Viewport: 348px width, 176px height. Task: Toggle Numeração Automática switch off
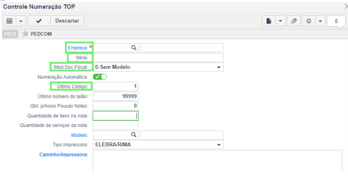click(x=100, y=77)
